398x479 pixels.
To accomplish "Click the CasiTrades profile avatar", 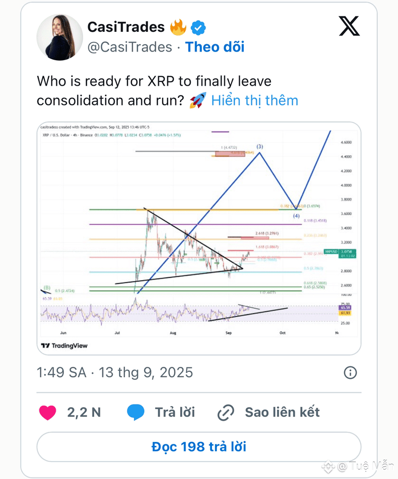I will pos(60,37).
